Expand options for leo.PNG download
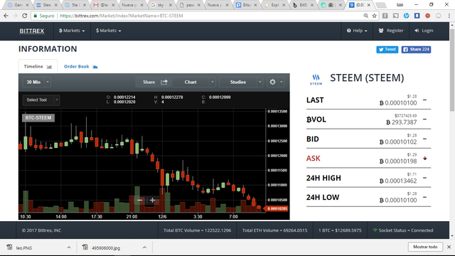 69,247
